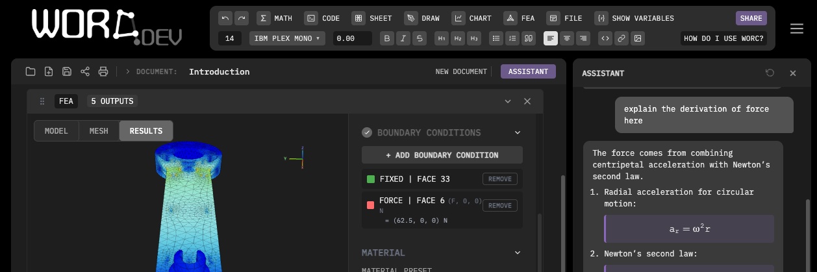
Task: Insert inline code formatting
Action: tap(605, 38)
